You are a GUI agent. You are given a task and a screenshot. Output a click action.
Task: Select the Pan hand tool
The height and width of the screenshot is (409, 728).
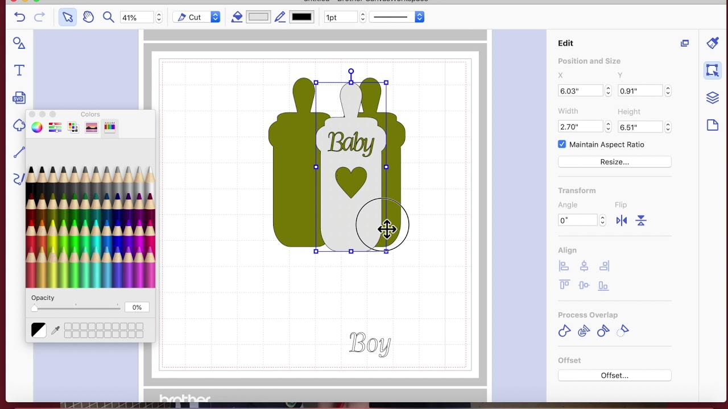tap(88, 17)
